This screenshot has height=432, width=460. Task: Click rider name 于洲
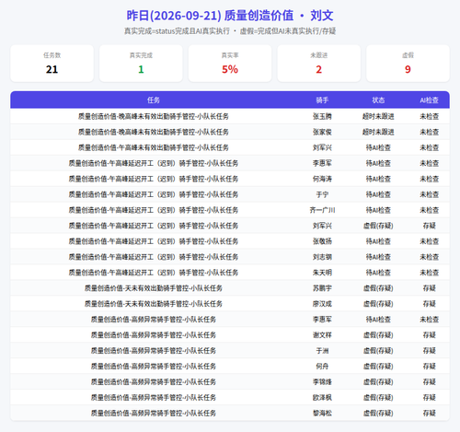[322, 351]
